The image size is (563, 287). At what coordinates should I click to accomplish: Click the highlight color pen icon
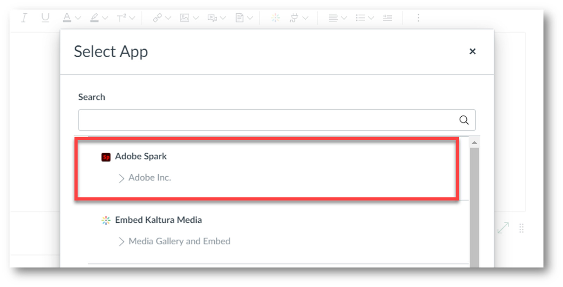[x=94, y=18]
